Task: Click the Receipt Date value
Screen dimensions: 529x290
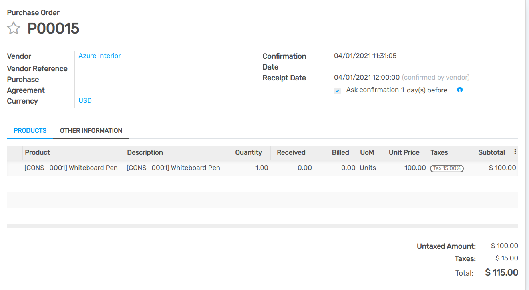Action: point(366,78)
